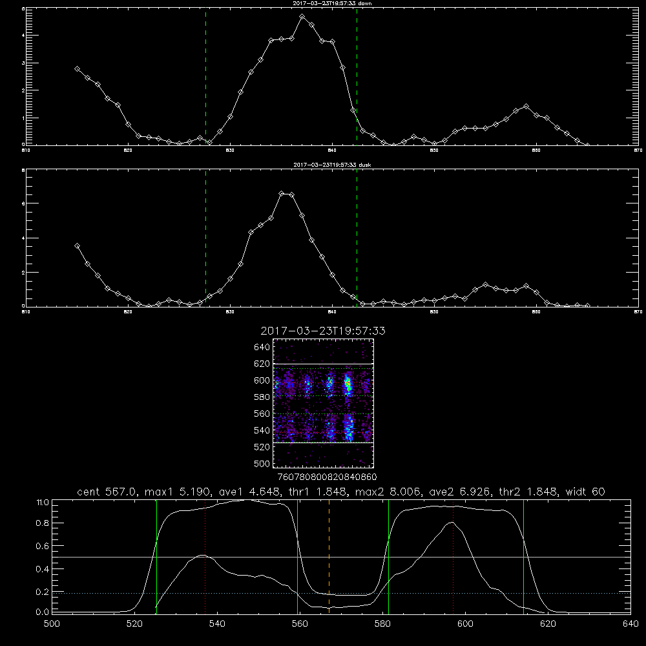Click the orange dashed center line at 567

[329, 556]
